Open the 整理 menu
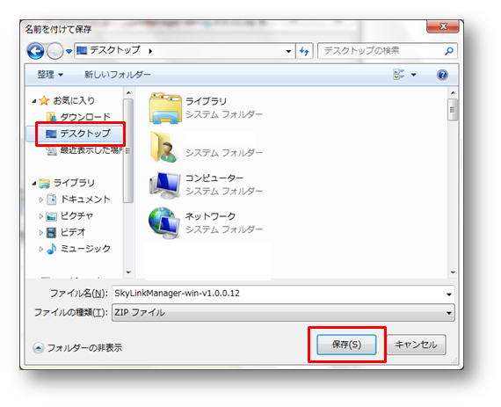 (x=50, y=75)
